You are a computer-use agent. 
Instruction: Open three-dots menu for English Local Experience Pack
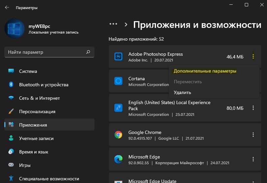click(x=253, y=108)
